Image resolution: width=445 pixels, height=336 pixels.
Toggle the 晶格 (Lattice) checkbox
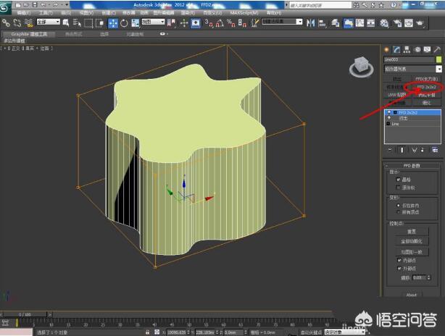(399, 179)
